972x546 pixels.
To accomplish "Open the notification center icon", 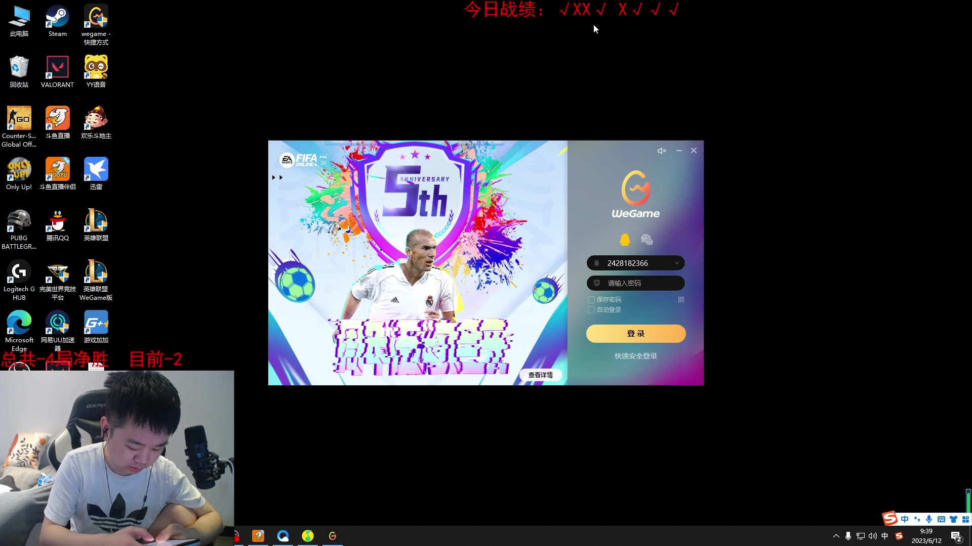I will pyautogui.click(x=956, y=536).
